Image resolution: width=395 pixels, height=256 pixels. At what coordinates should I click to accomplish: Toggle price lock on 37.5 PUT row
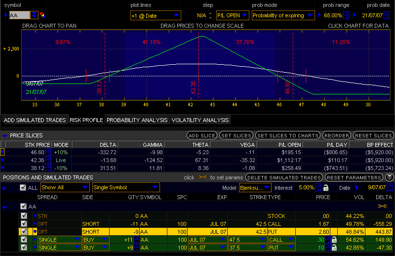[334, 248]
